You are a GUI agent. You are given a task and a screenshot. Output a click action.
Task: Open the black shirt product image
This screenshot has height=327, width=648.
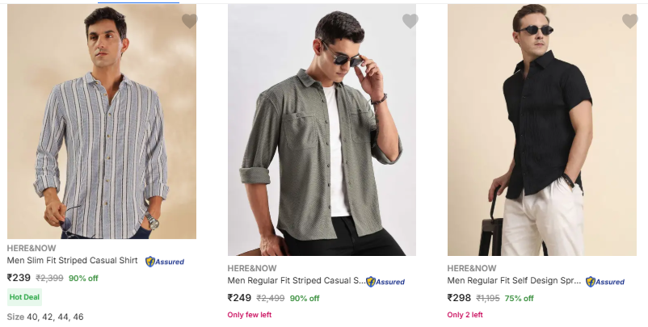(x=542, y=129)
